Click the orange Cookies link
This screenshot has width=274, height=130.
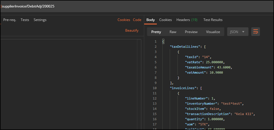pyautogui.click(x=124, y=20)
